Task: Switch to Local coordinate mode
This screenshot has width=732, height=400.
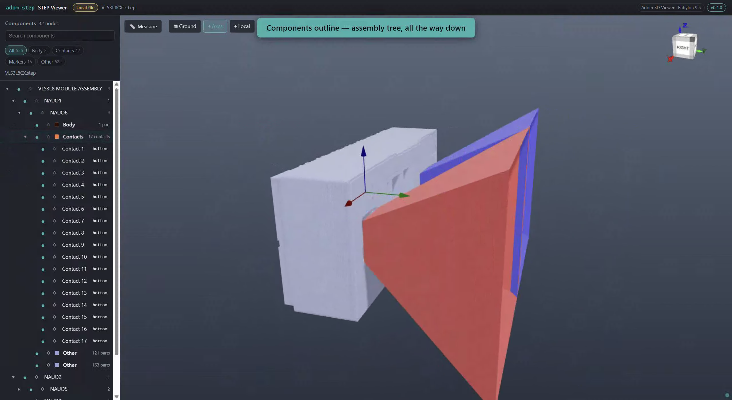Action: click(242, 26)
